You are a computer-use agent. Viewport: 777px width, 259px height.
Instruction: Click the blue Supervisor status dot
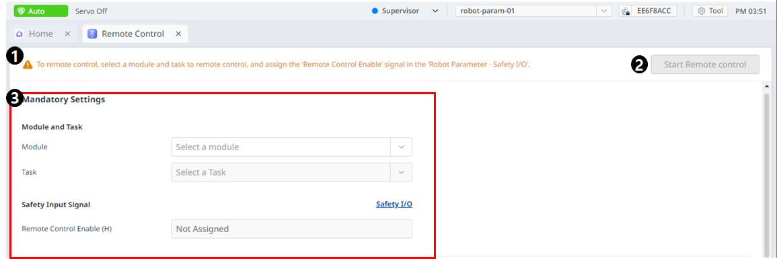click(375, 10)
